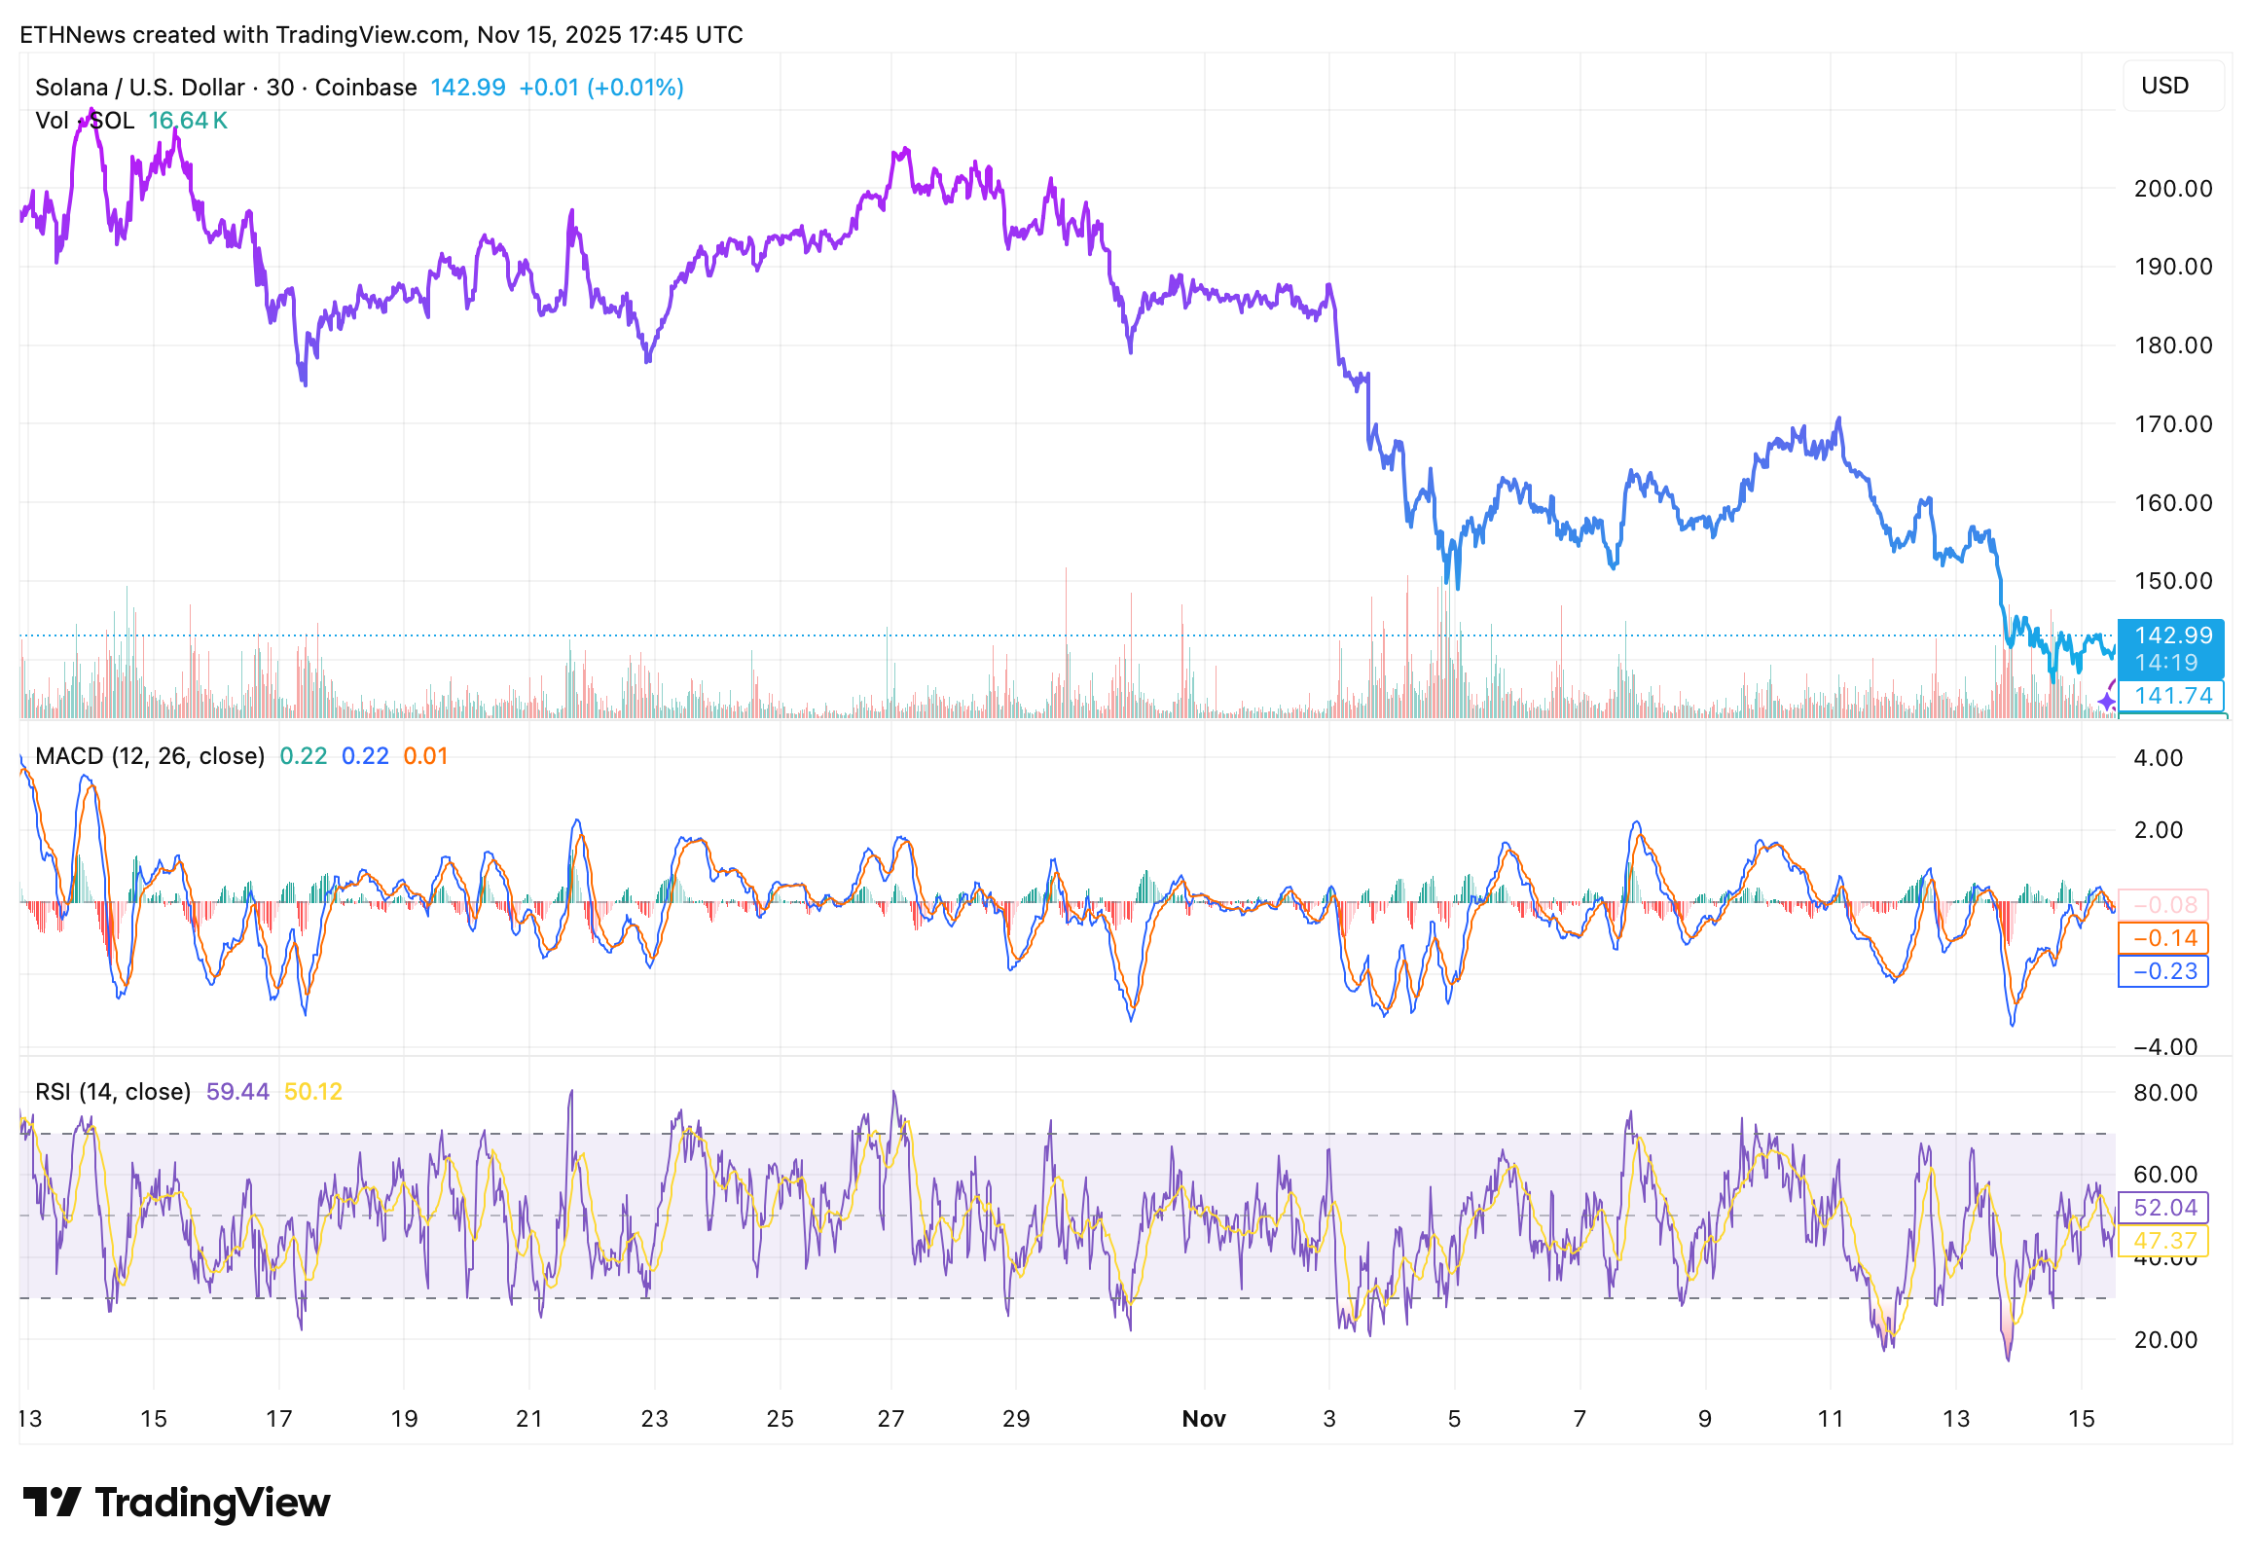Click the blue -0.23 MACD value label

pyautogui.click(x=2162, y=971)
